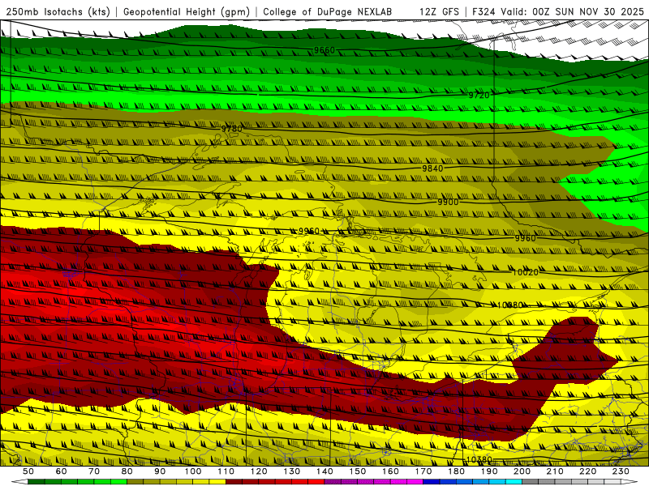Image resolution: width=649 pixels, height=486 pixels.
Task: Click the 210 kts color scale label
Action: 556,471
